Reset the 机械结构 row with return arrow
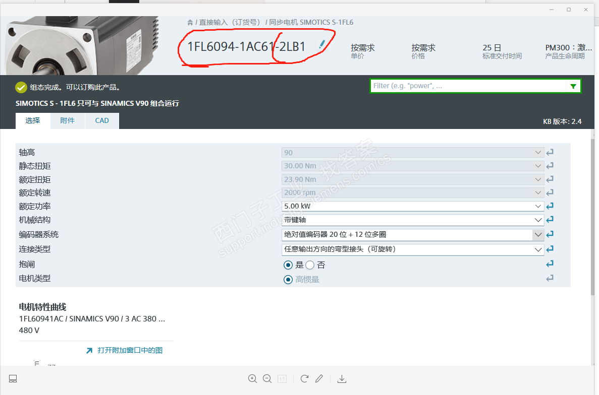The width and height of the screenshot is (599, 395). click(550, 220)
